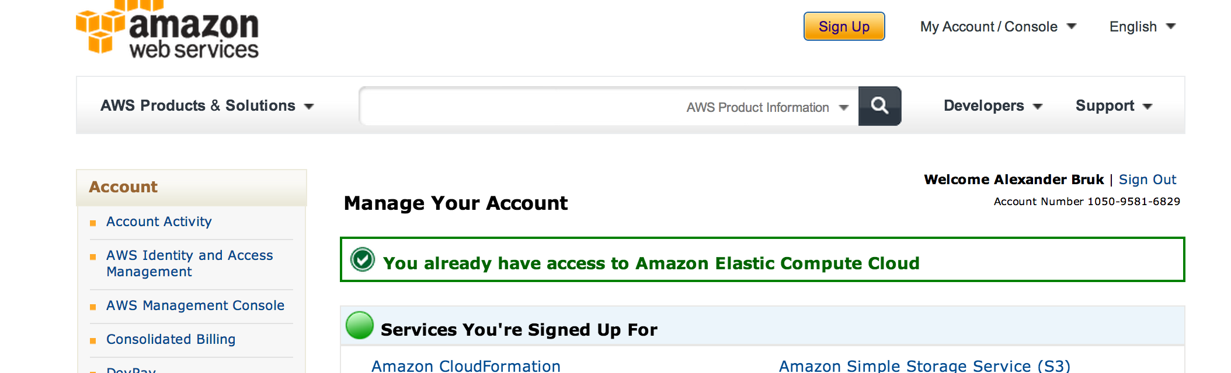Image resolution: width=1231 pixels, height=373 pixels.
Task: Click the green checkmark access icon
Action: pos(363,260)
